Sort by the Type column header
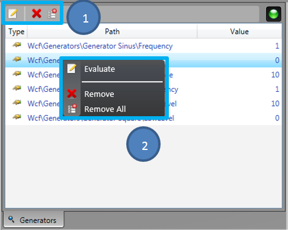288x230 pixels. pos(17,31)
